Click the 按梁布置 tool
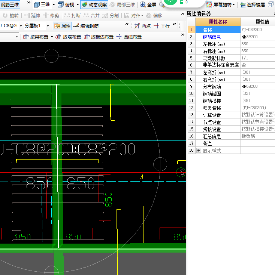The image size is (275, 275). (36, 37)
